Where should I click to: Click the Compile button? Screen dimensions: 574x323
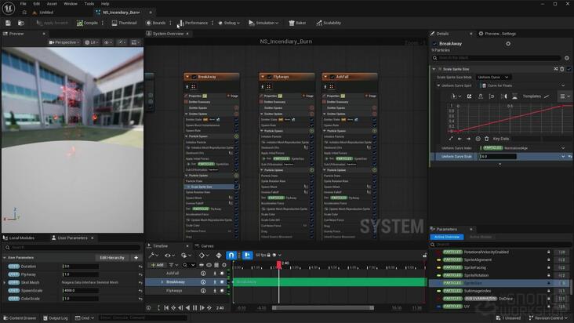(87, 23)
